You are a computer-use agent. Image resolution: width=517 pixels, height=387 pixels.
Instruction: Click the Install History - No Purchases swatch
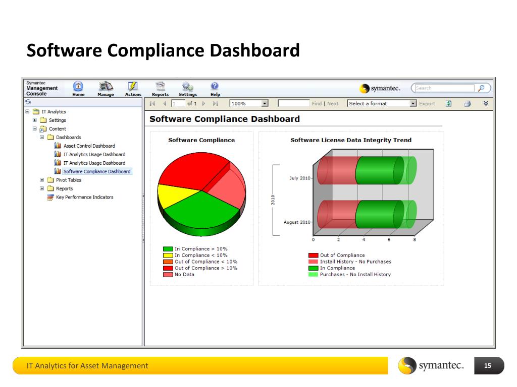[x=313, y=262]
